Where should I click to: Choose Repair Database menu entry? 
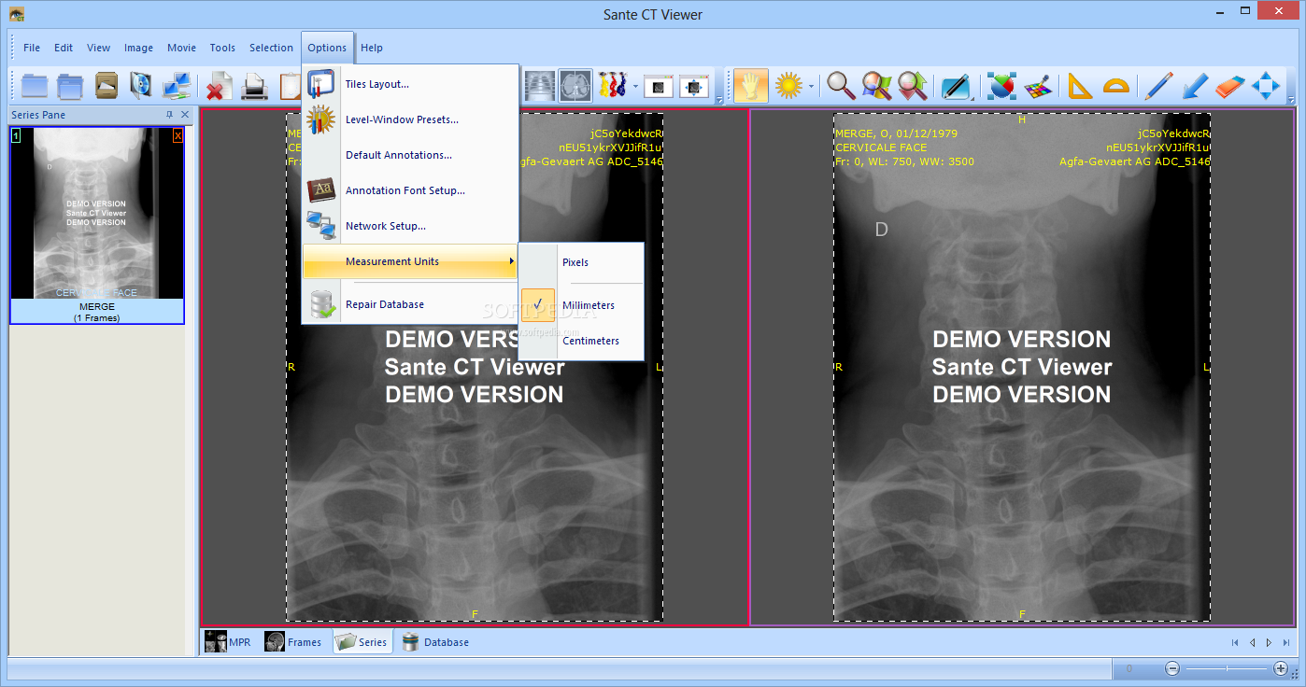point(410,304)
